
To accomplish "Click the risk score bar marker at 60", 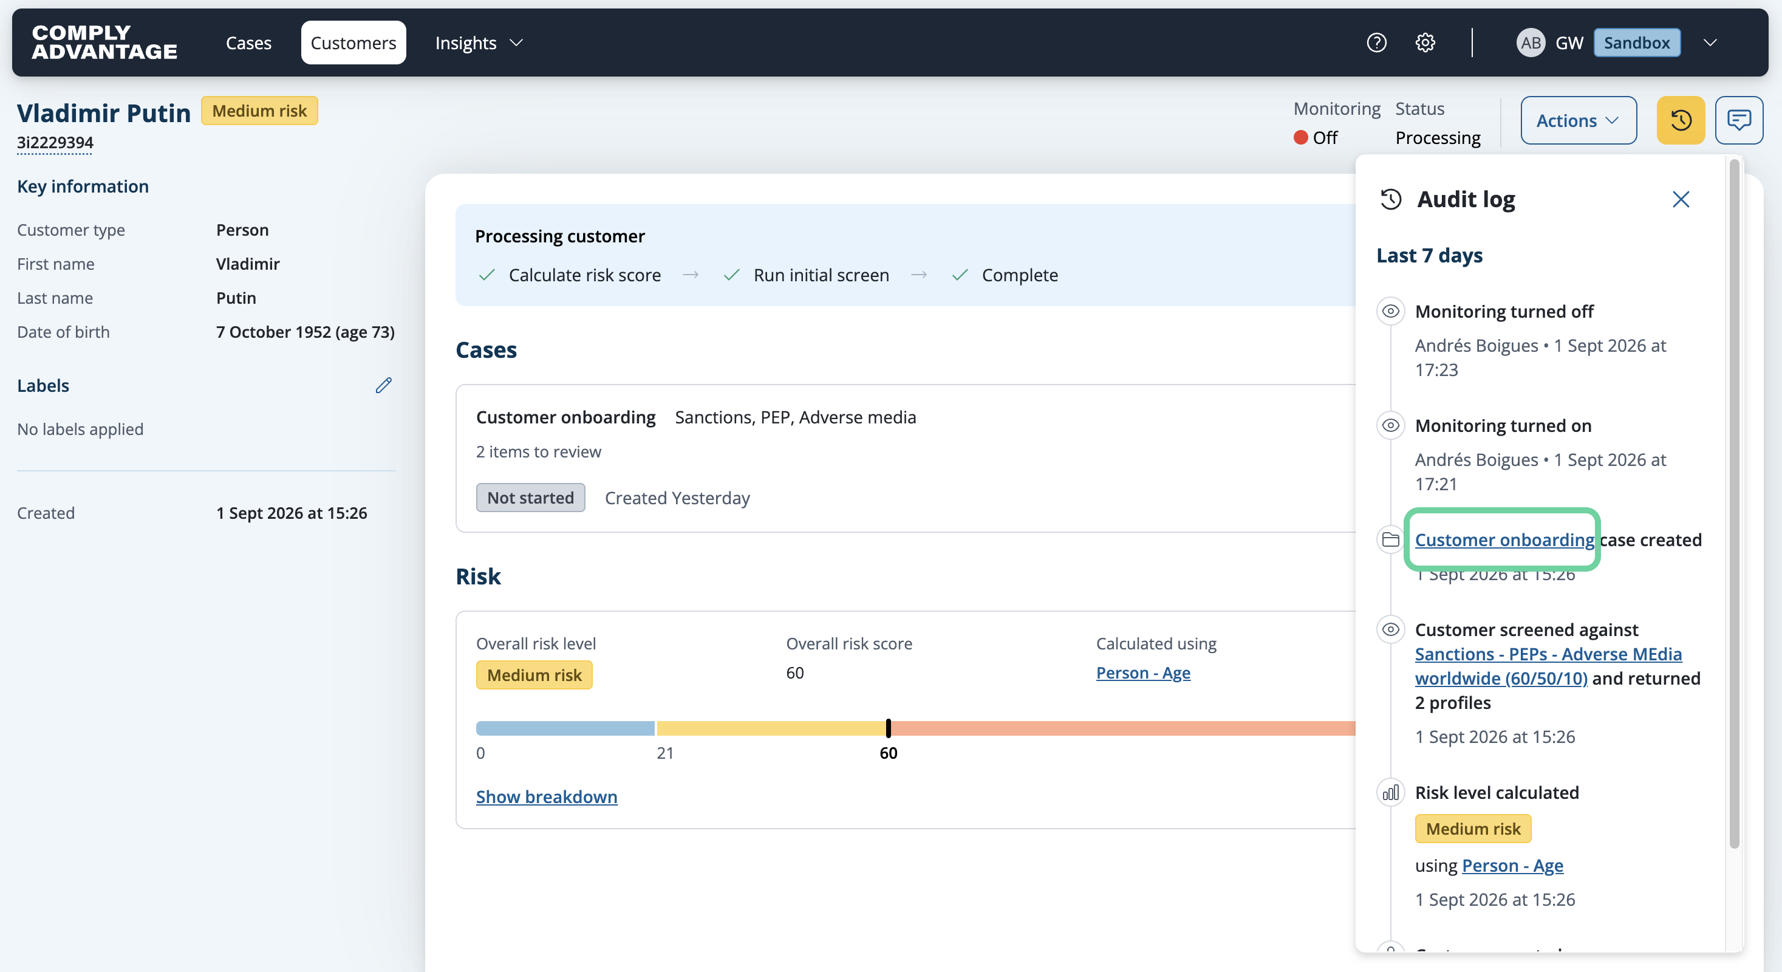I will (x=888, y=728).
